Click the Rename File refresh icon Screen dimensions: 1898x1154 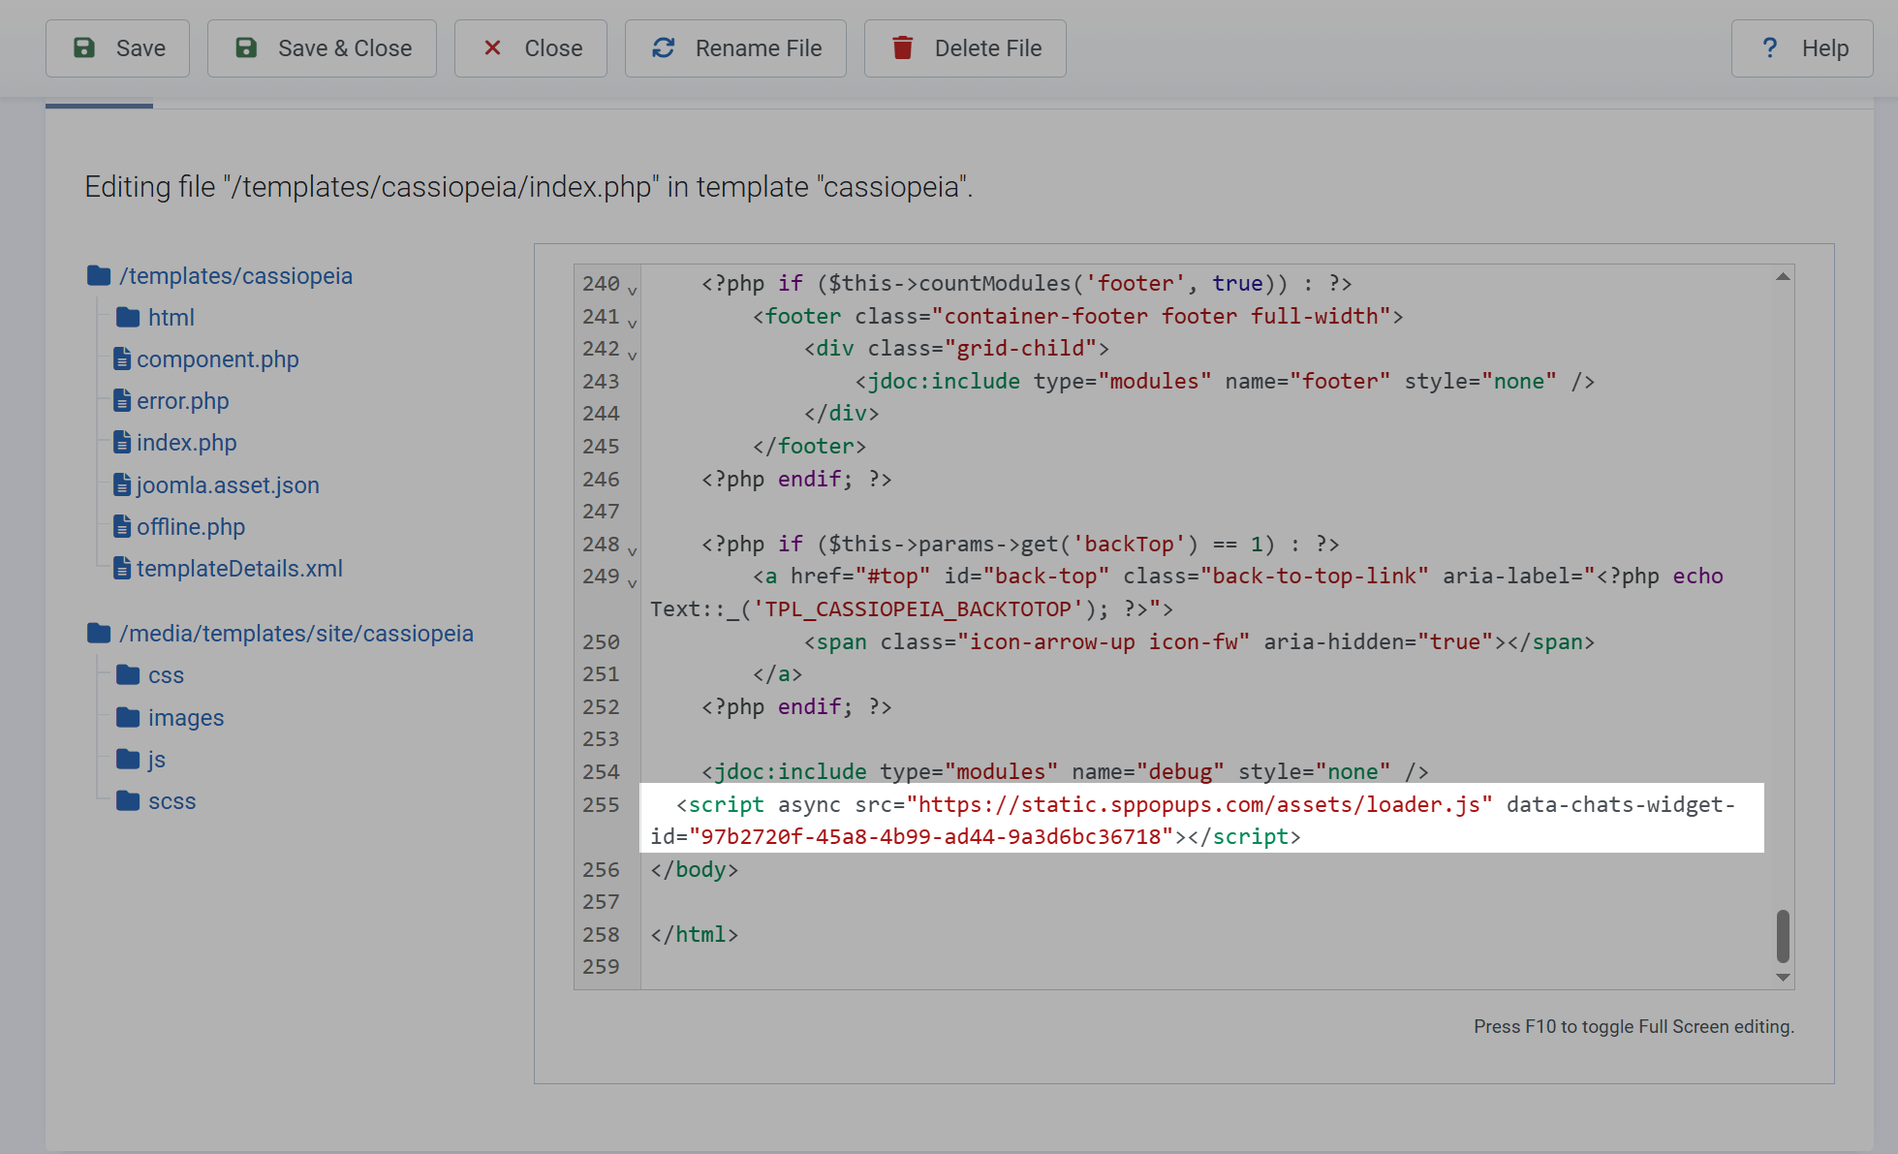tap(663, 47)
